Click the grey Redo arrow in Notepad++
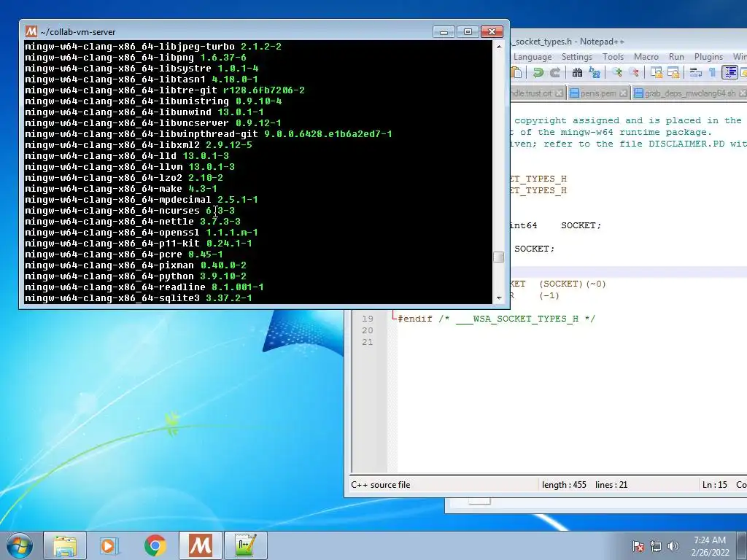The width and height of the screenshot is (747, 560). coord(555,72)
